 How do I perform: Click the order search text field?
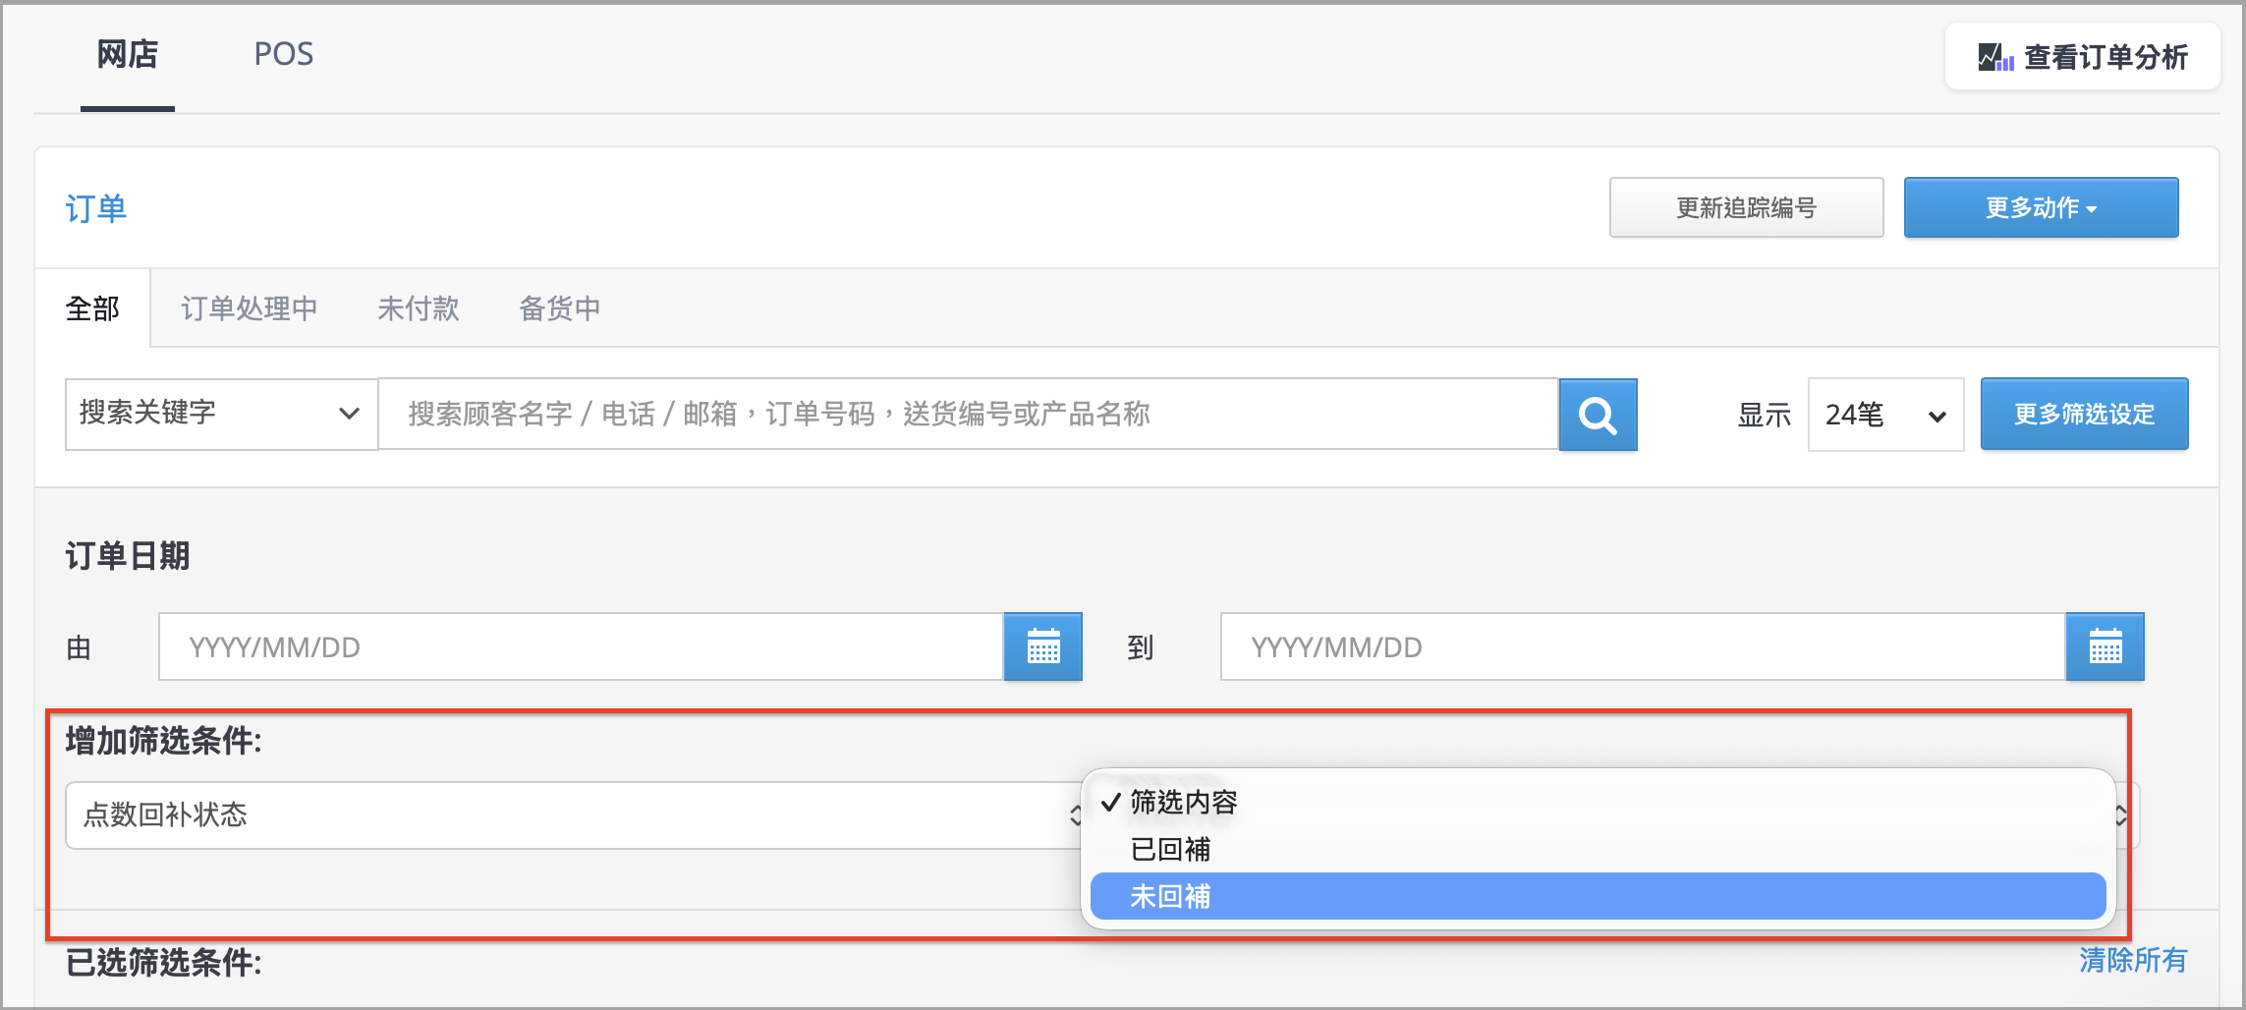pos(969,415)
